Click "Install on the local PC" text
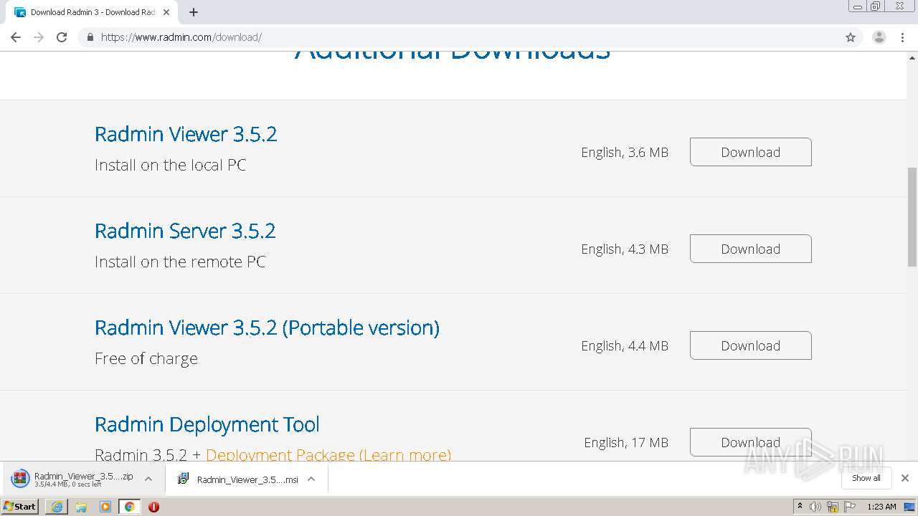 pyautogui.click(x=171, y=165)
